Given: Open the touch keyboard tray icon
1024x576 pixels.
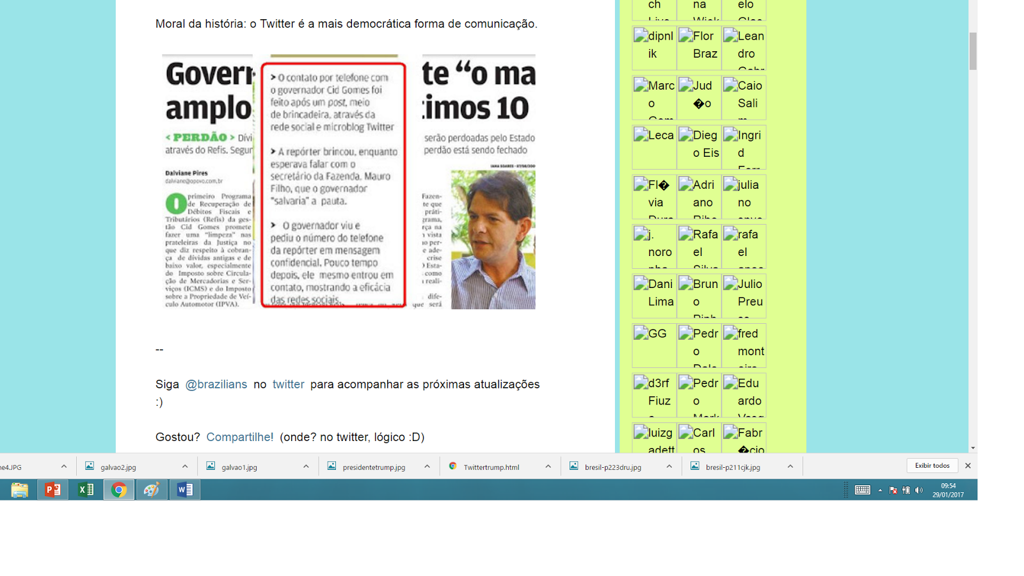Looking at the screenshot, I should pos(863,490).
